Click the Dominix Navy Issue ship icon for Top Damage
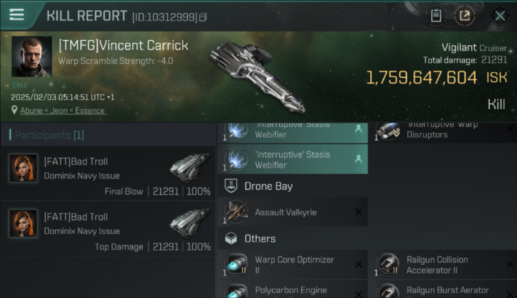 click(x=189, y=223)
